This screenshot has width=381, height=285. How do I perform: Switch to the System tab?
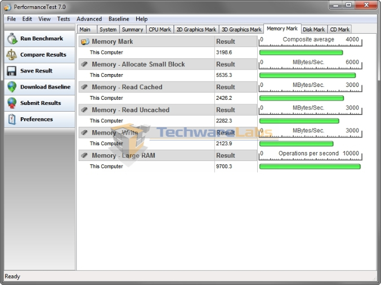pyautogui.click(x=108, y=29)
